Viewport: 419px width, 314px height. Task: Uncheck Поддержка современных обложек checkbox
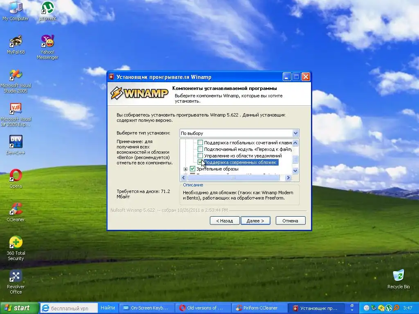pos(200,162)
